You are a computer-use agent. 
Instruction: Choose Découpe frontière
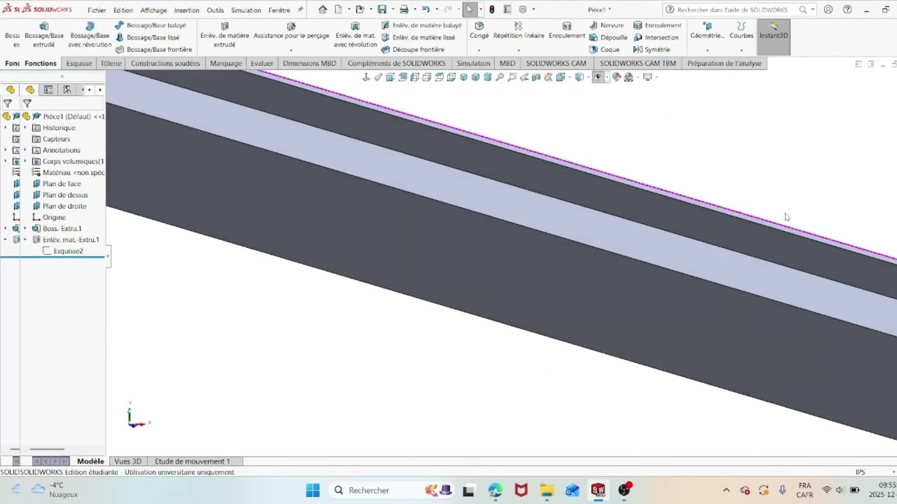coord(413,50)
